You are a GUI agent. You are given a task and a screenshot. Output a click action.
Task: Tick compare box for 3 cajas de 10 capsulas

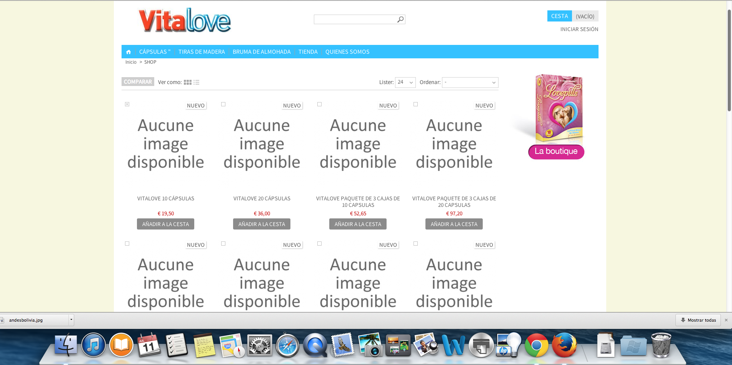click(320, 104)
